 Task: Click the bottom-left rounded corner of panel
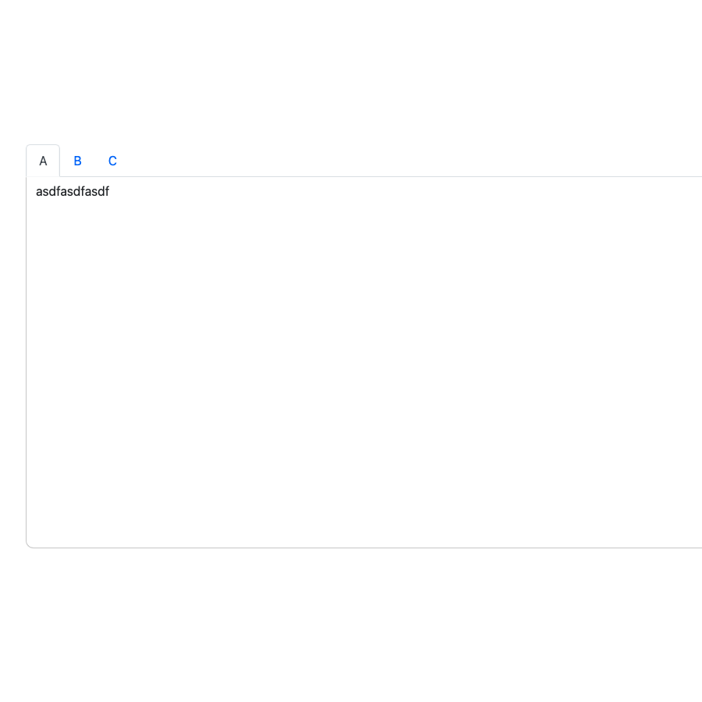click(x=28, y=546)
